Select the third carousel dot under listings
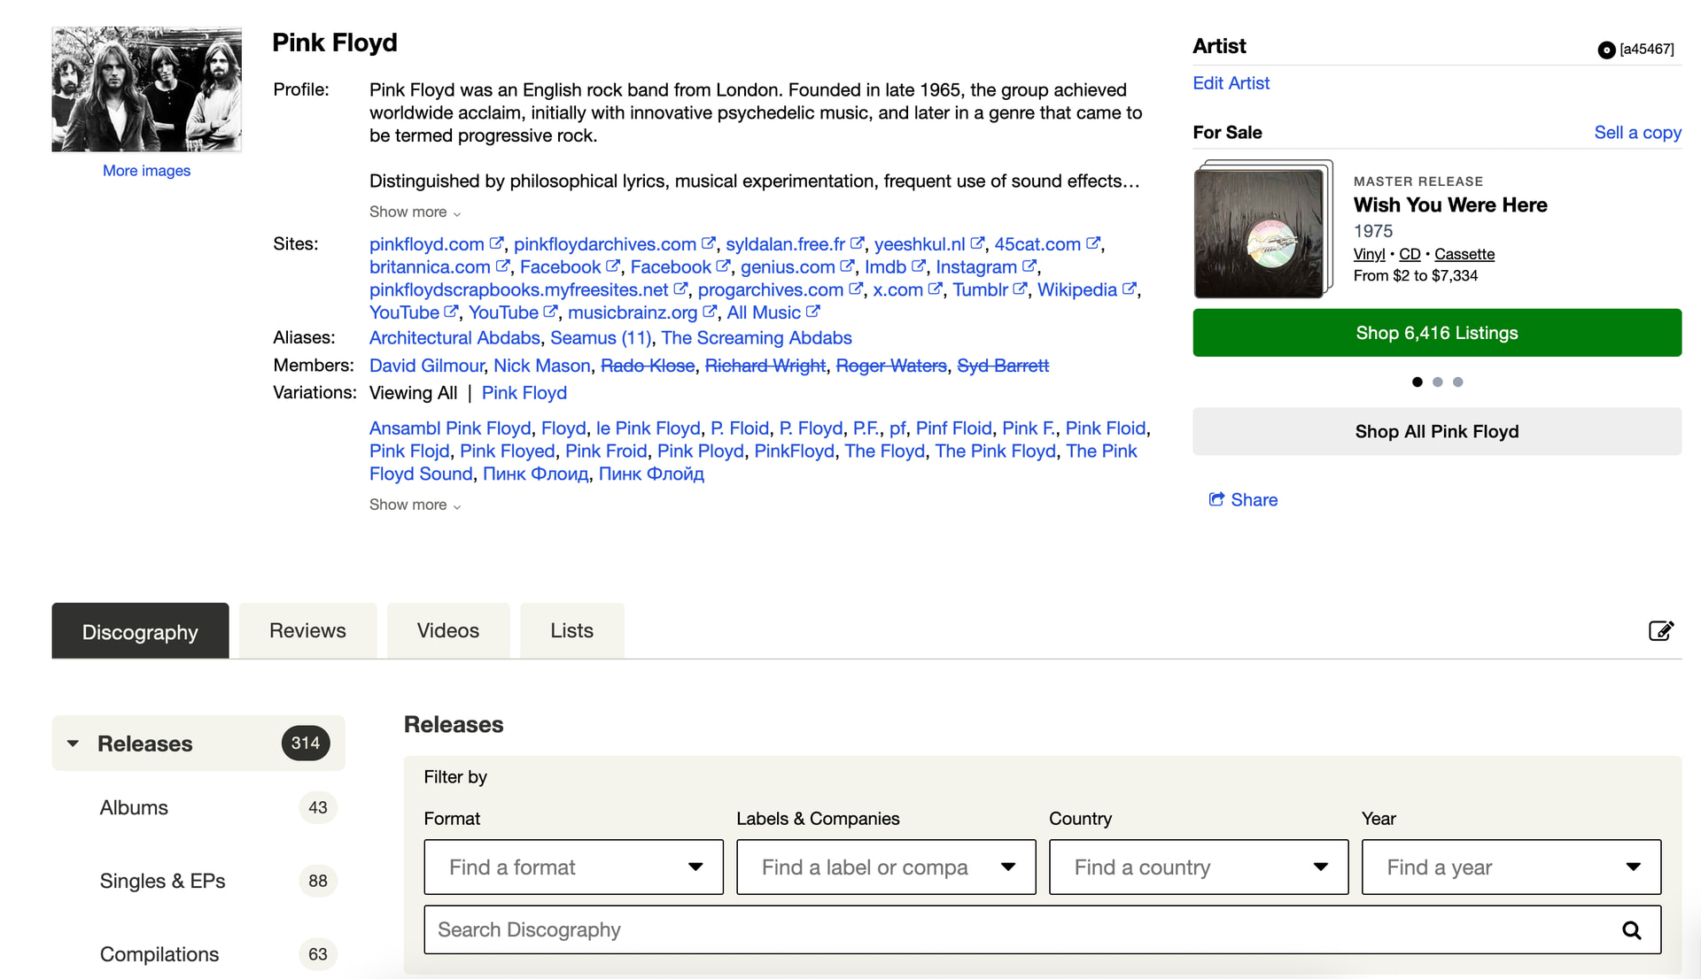1701x979 pixels. click(1457, 382)
